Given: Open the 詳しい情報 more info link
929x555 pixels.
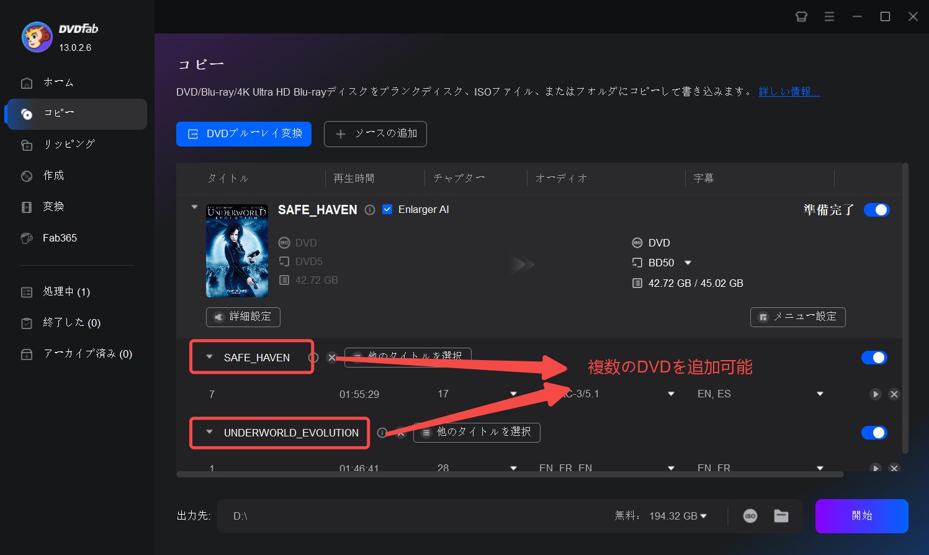Looking at the screenshot, I should point(789,92).
